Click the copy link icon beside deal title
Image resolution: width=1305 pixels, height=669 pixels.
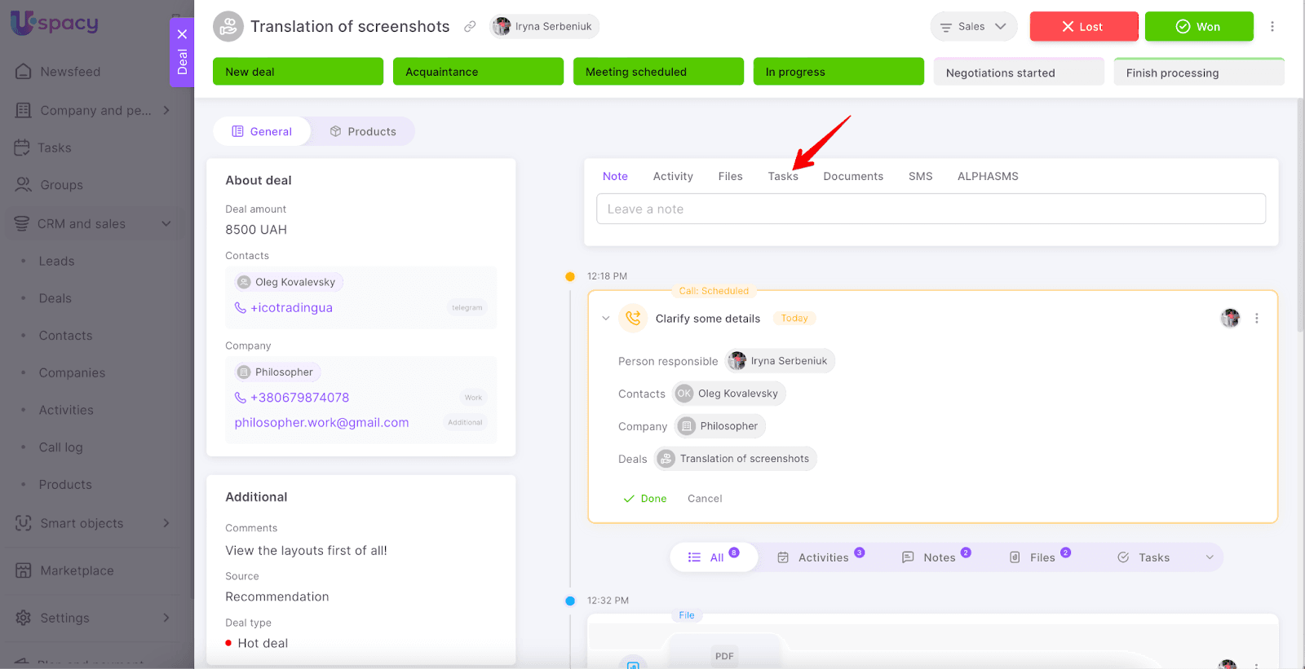pyautogui.click(x=470, y=26)
